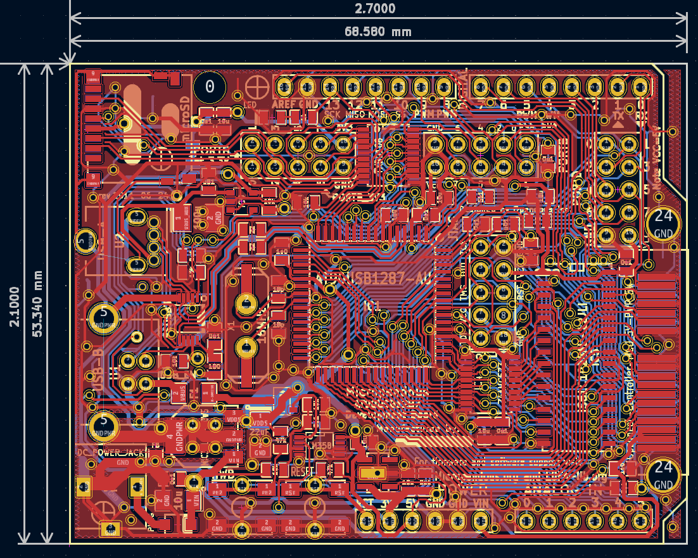This screenshot has width=698, height=558.
Task: Click the 22uF capacitor label
Action: (x=259, y=432)
